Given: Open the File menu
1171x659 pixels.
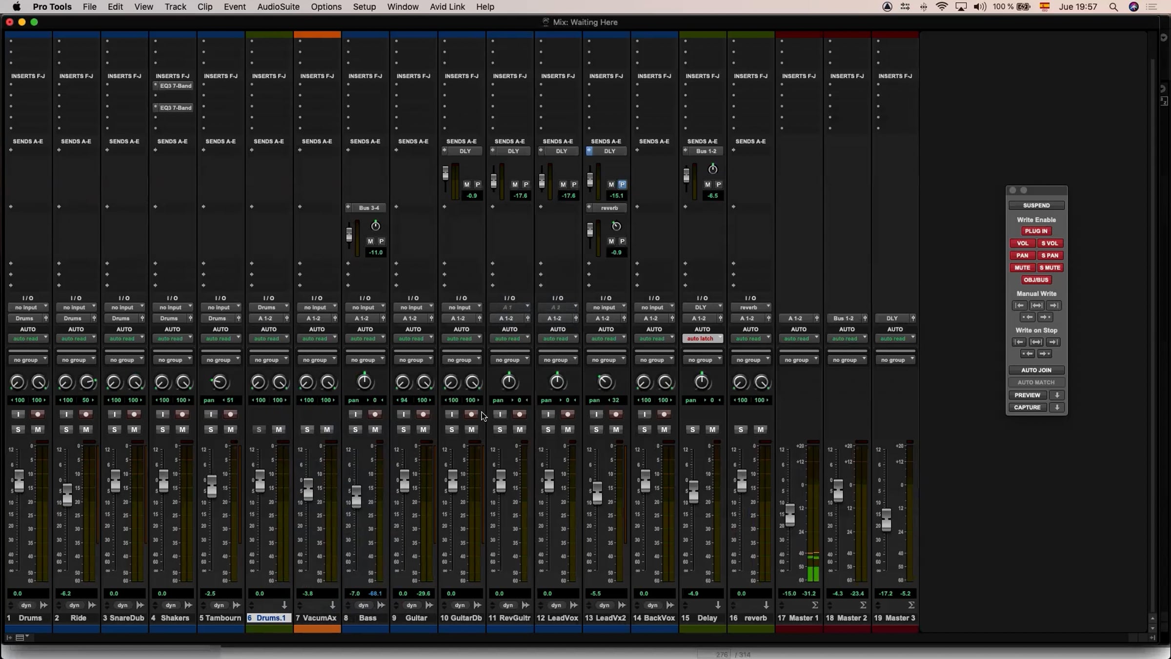Looking at the screenshot, I should 89,7.
